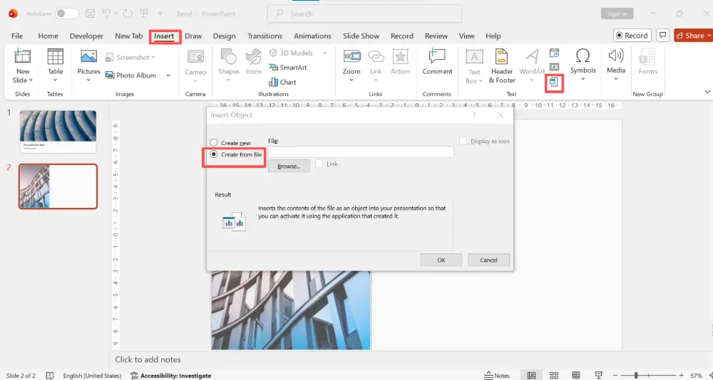Start presentation from beginning icon

coord(144,14)
